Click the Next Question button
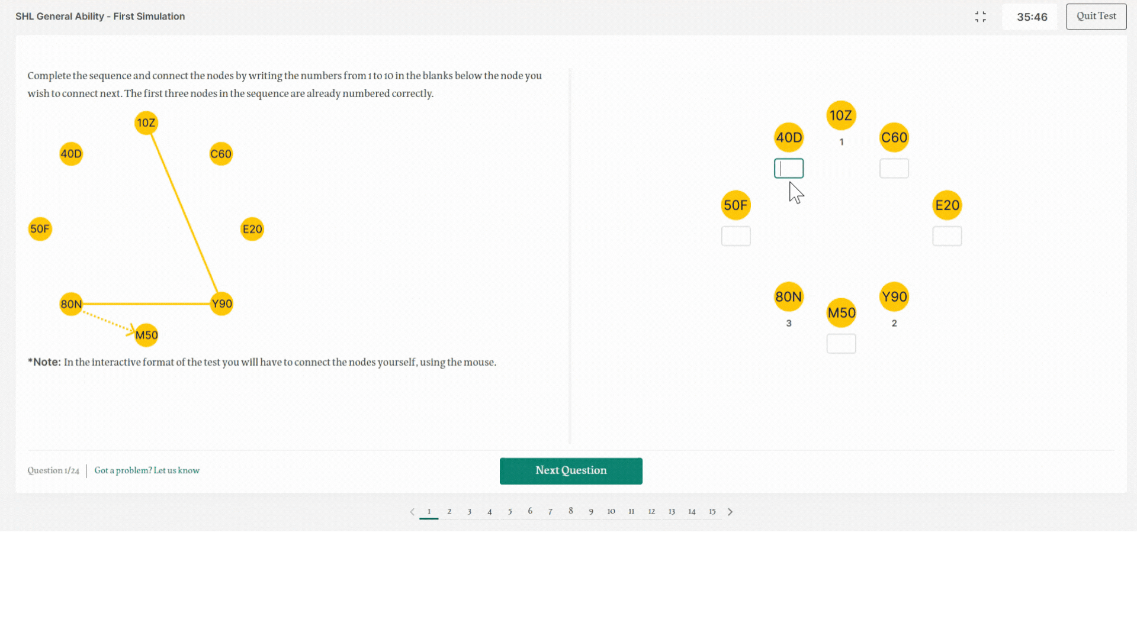This screenshot has width=1137, height=639. (x=571, y=471)
